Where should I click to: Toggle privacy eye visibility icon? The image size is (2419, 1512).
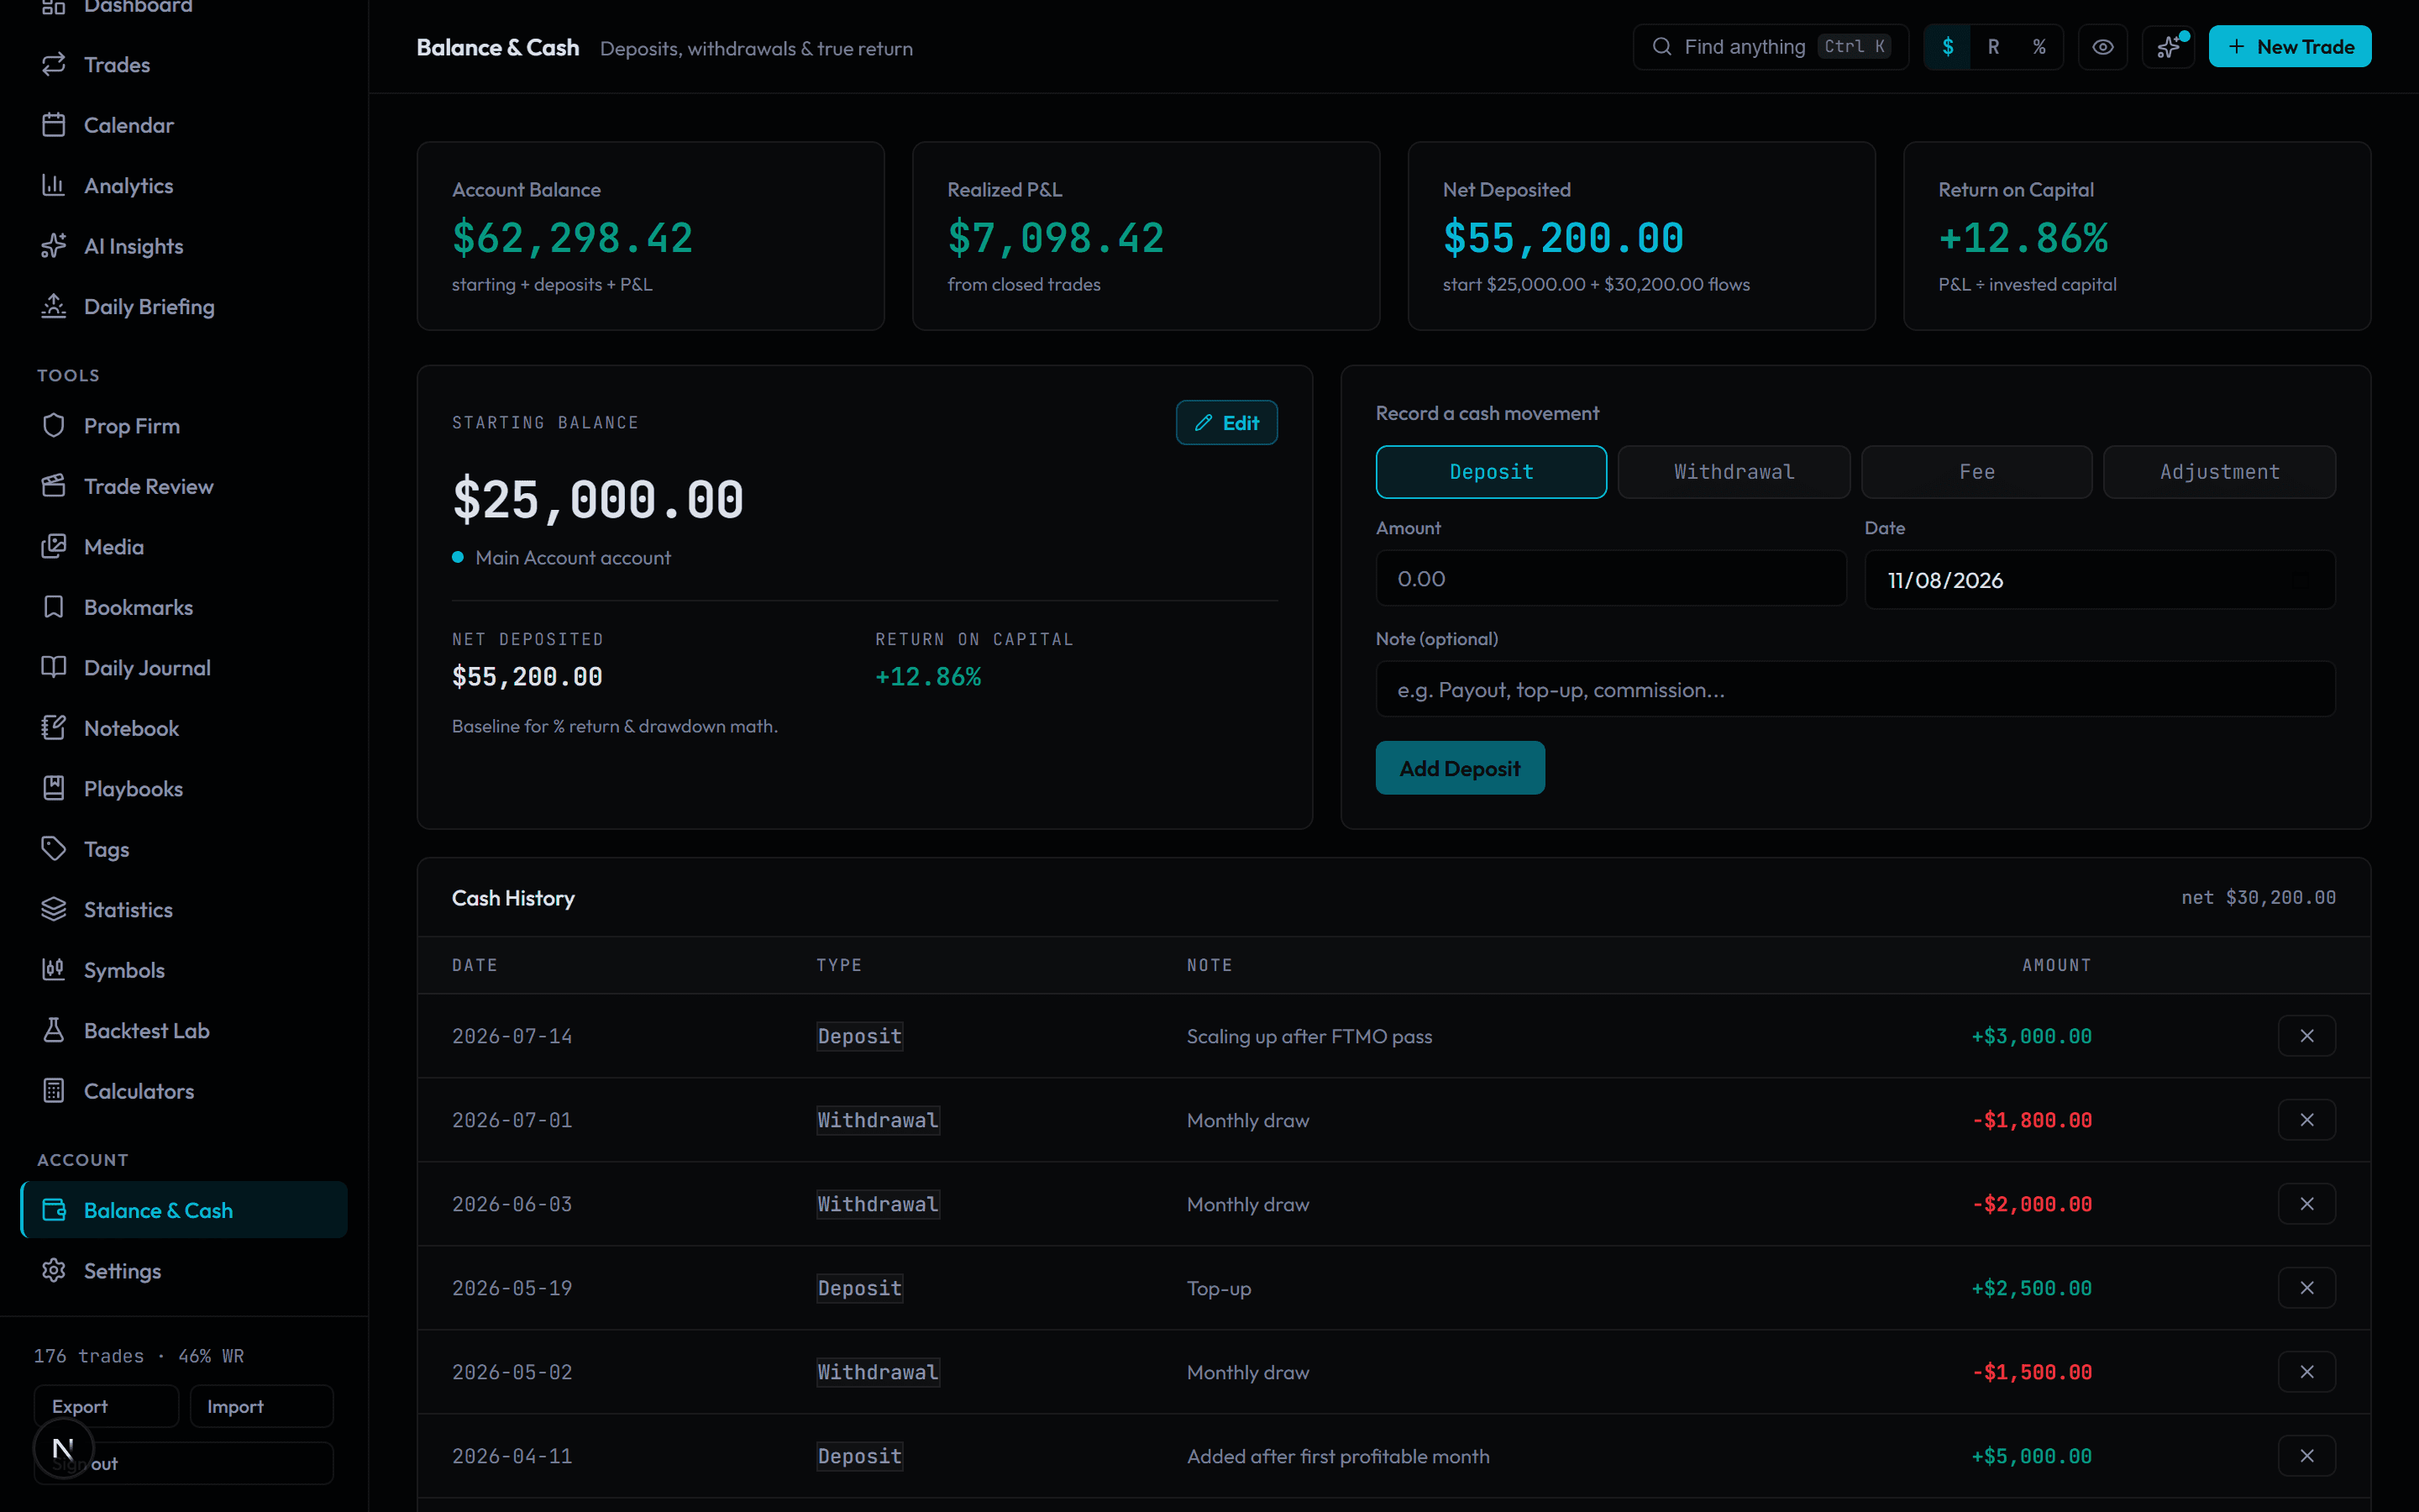(2103, 47)
